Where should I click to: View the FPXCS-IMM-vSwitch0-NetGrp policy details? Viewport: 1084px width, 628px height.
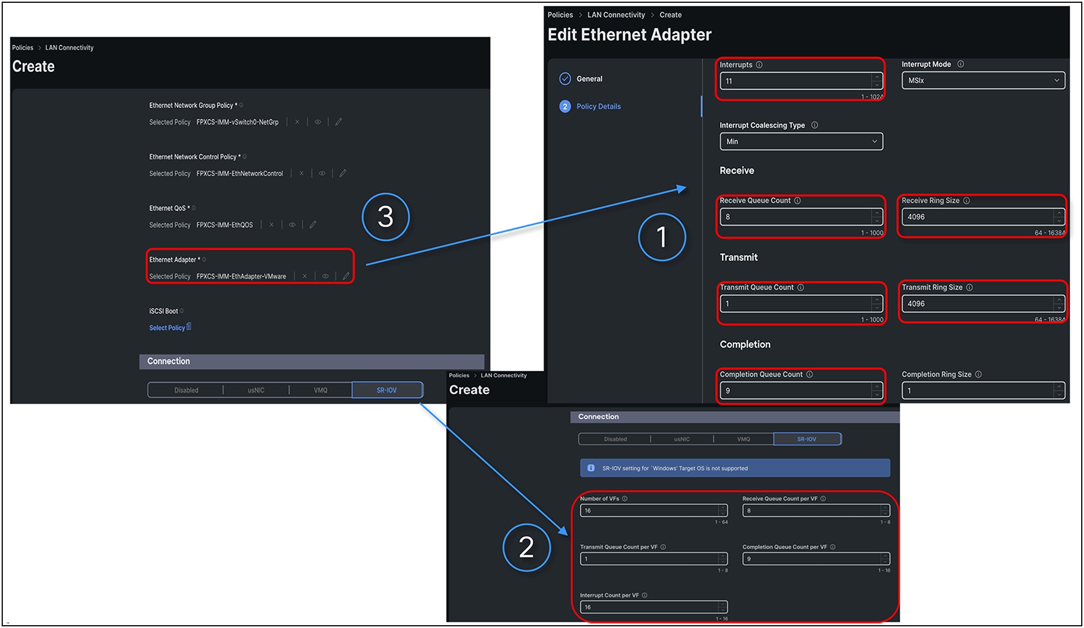point(318,122)
